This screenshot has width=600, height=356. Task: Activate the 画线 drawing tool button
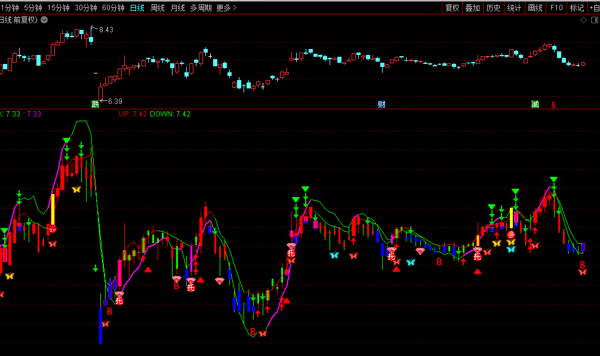tap(535, 8)
